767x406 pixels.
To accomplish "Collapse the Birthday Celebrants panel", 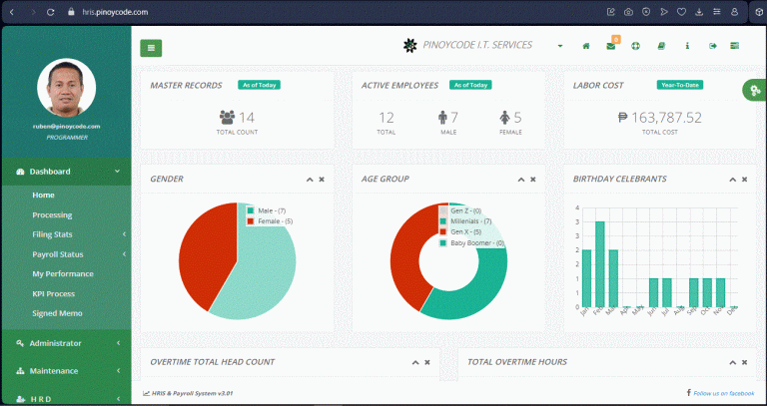I will [732, 180].
